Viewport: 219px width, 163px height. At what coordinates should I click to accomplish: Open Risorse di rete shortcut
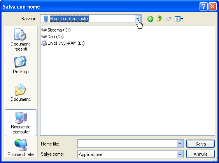[x=21, y=148]
